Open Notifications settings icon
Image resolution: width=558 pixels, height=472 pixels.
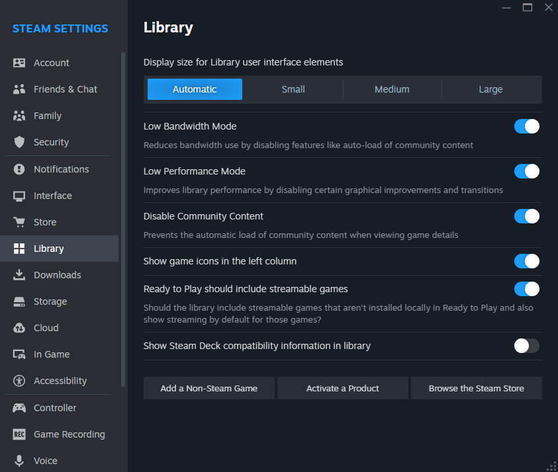20,169
